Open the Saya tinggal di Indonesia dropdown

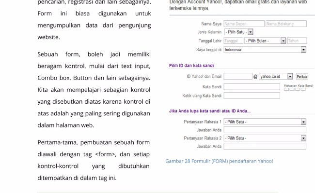point(265,50)
